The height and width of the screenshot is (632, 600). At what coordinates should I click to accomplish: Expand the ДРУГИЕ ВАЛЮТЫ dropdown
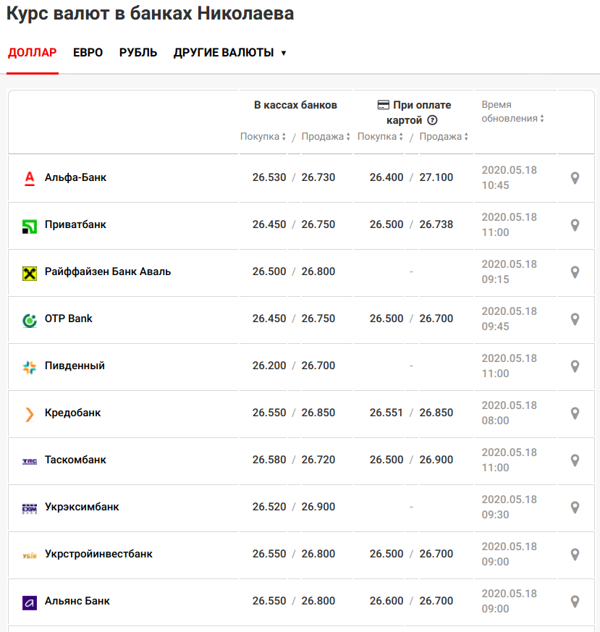(x=229, y=53)
